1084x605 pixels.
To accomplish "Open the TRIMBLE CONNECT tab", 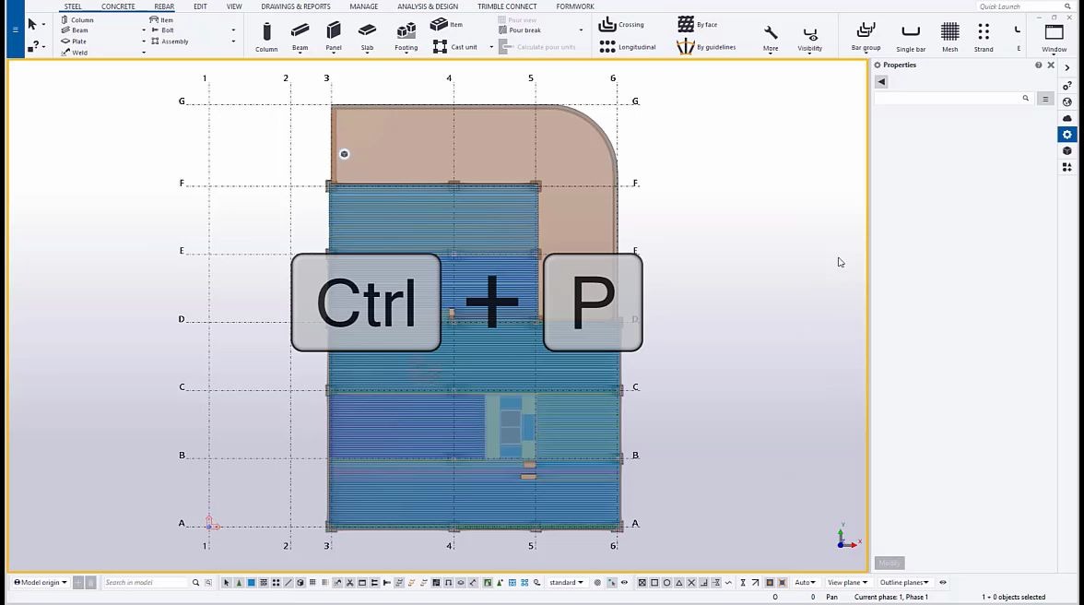I will tap(507, 6).
